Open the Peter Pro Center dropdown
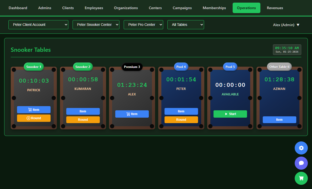312x189 pixels. (x=143, y=25)
